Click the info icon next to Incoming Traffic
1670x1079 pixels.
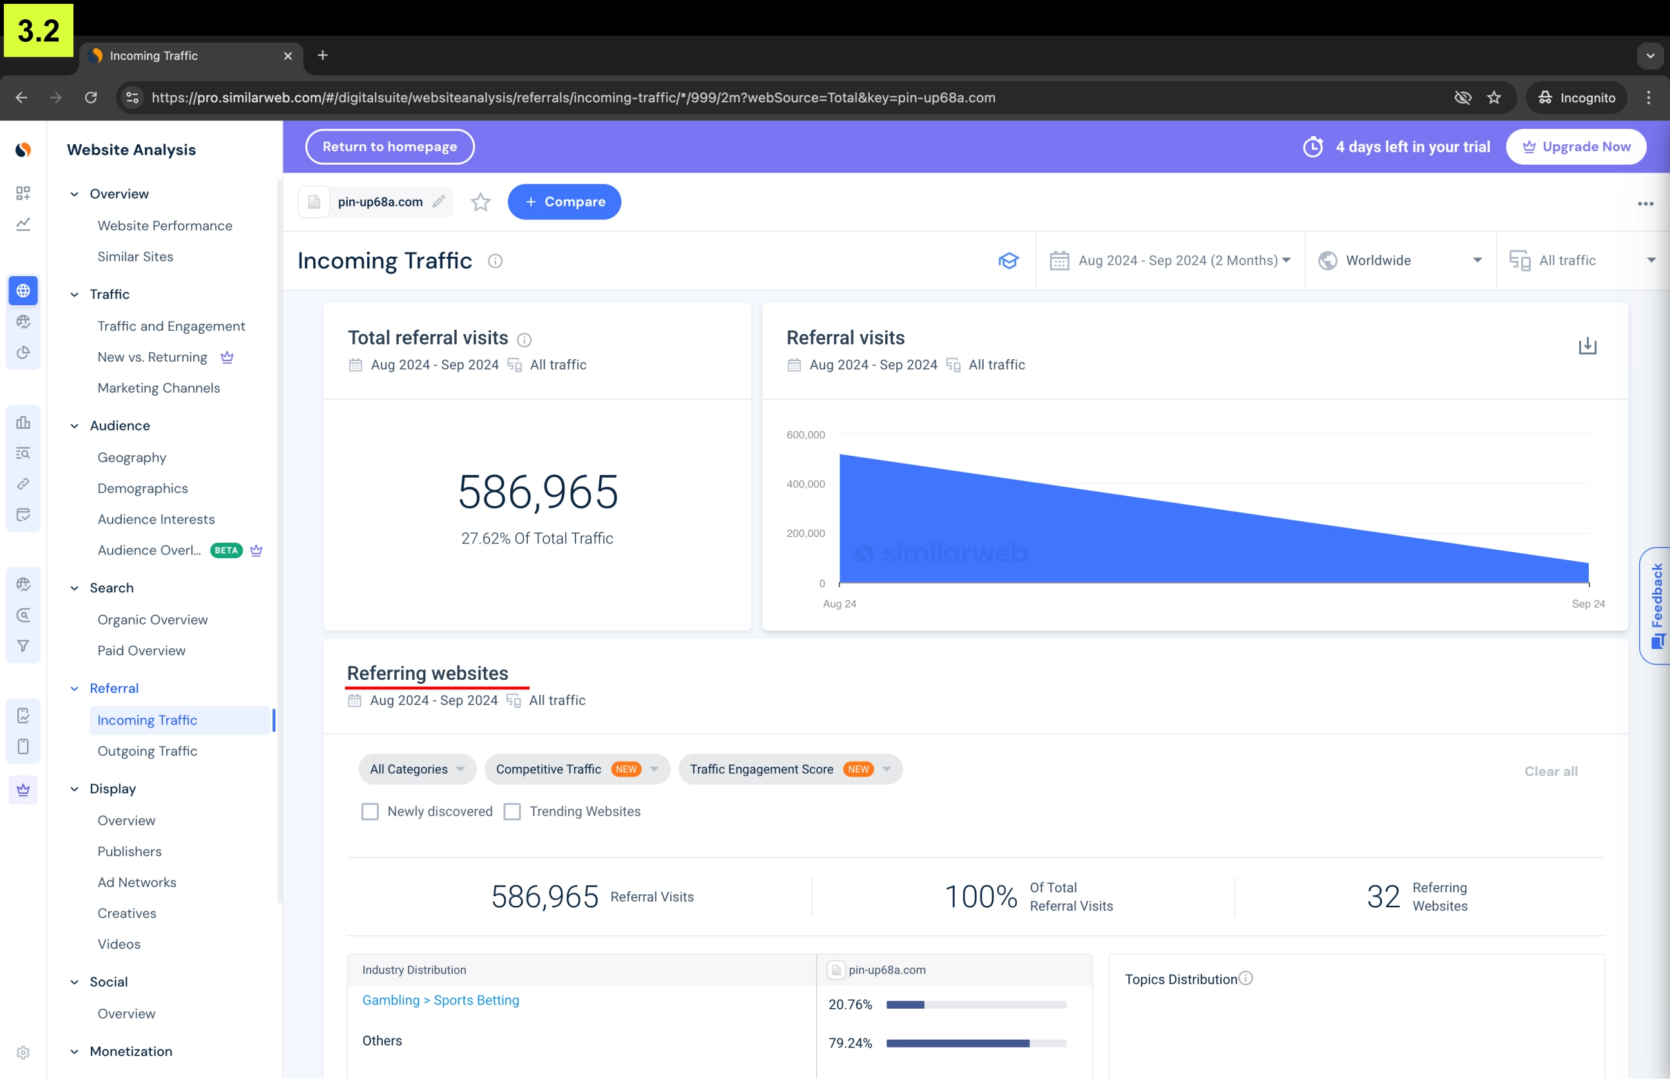point(495,261)
